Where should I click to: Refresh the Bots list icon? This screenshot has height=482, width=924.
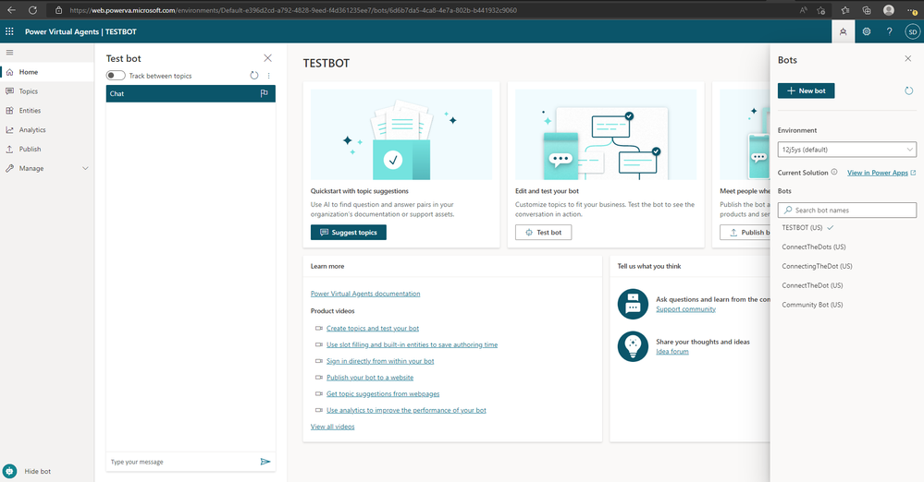[908, 90]
